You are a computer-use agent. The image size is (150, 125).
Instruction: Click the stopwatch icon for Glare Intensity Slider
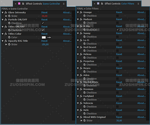click(x=9, y=16)
